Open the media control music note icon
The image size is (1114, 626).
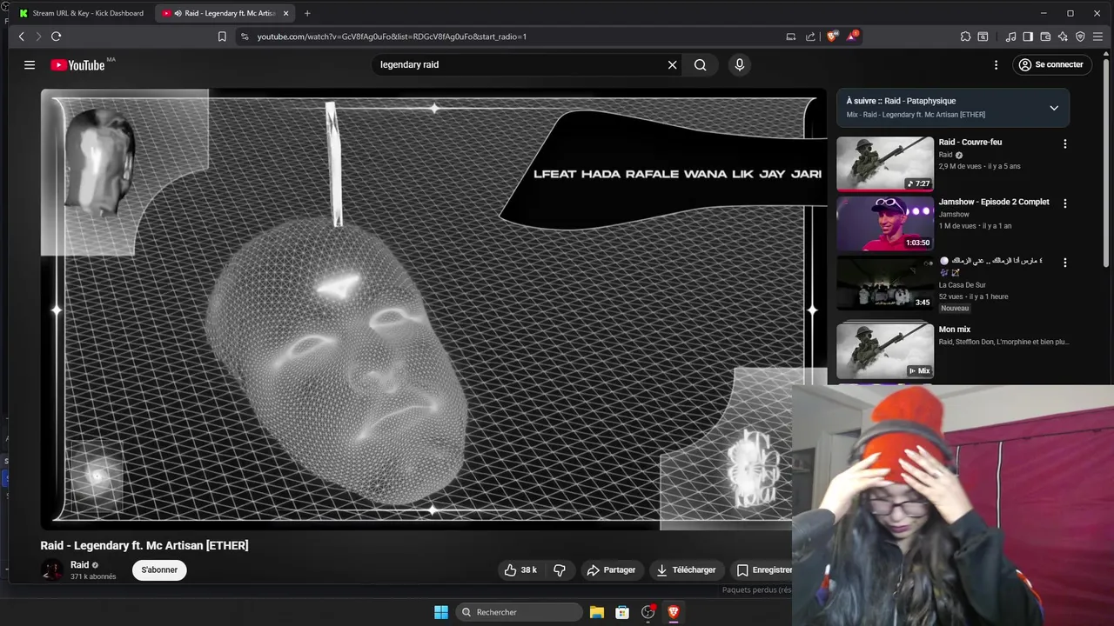(1010, 37)
